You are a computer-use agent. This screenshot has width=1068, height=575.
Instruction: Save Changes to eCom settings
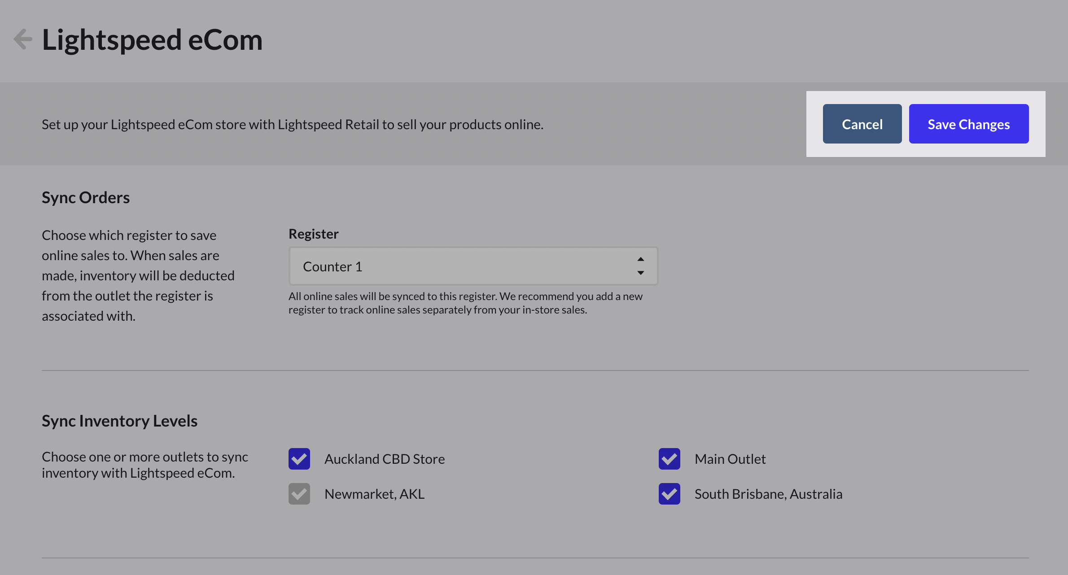point(969,124)
